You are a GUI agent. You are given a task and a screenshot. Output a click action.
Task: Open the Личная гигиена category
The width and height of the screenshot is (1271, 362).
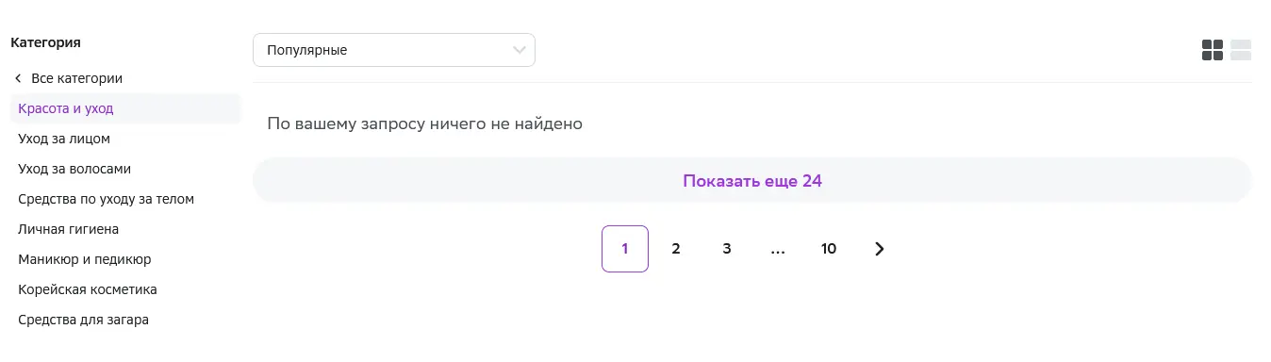(x=68, y=229)
